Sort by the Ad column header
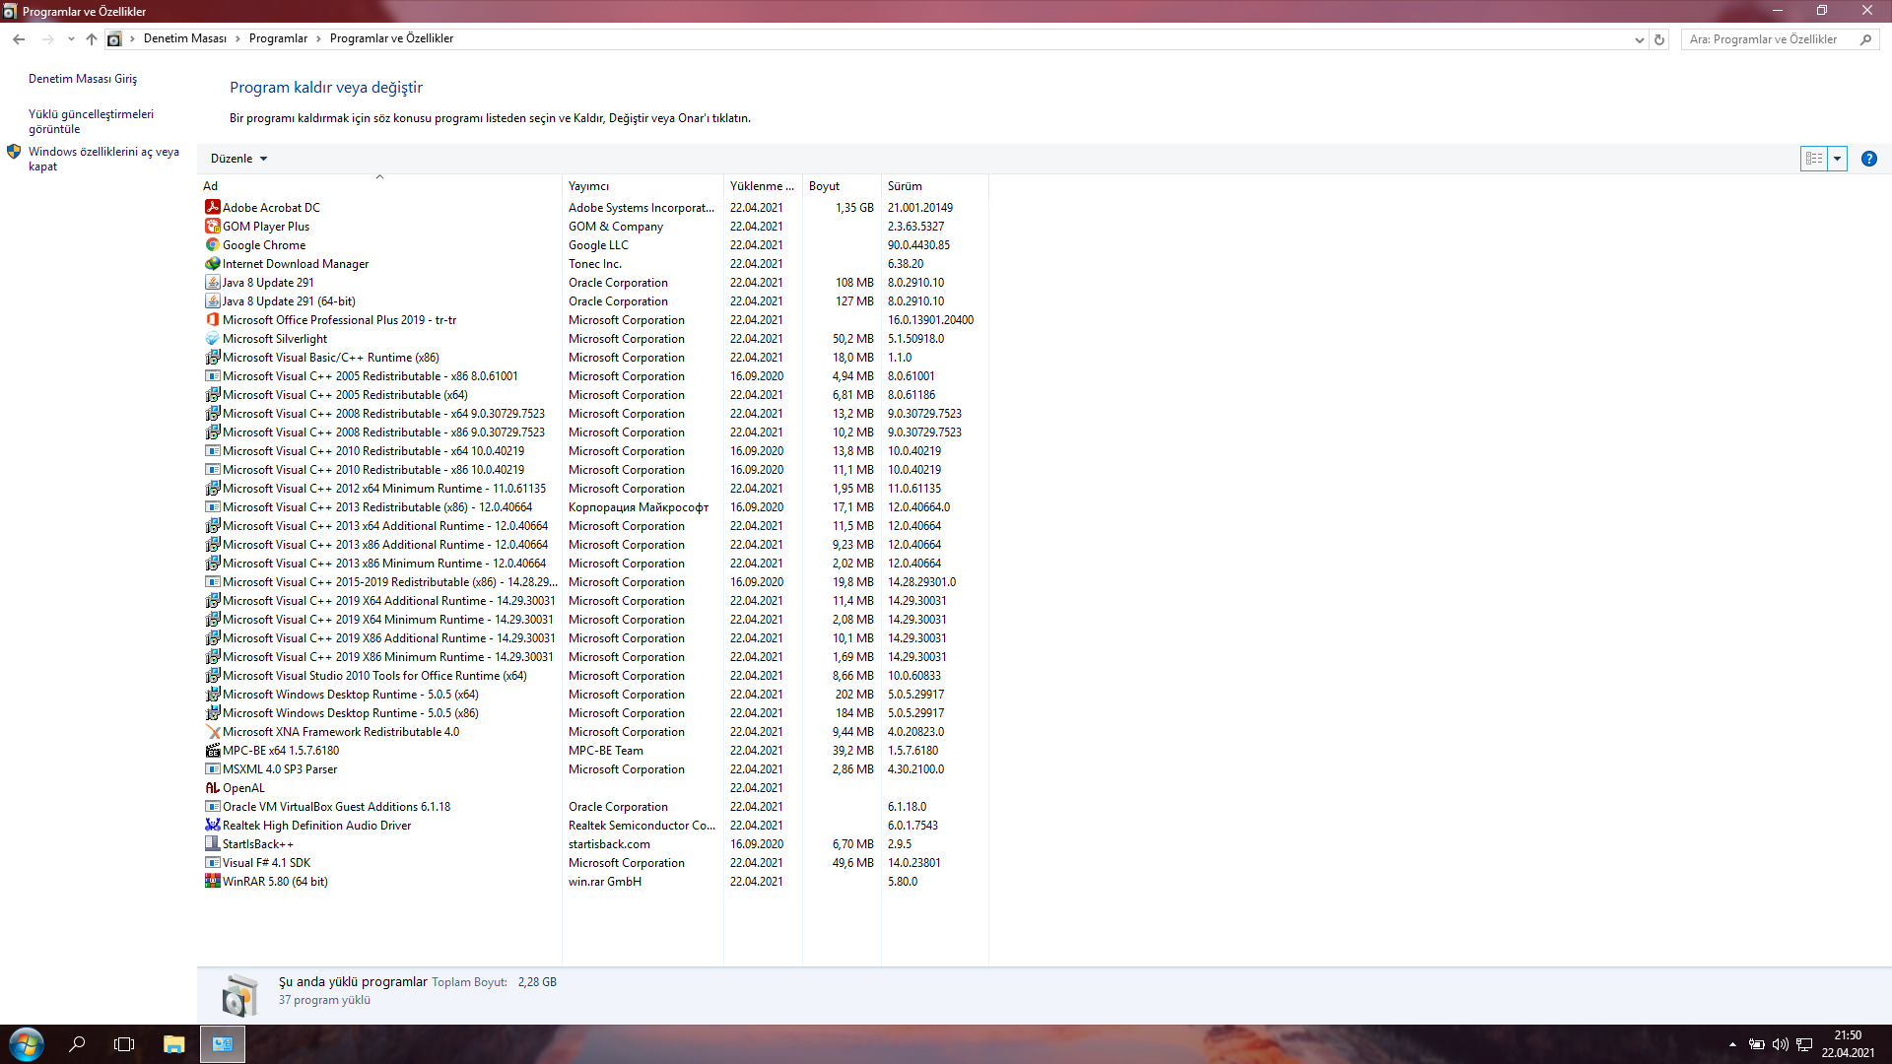The width and height of the screenshot is (1892, 1064). pos(379,185)
